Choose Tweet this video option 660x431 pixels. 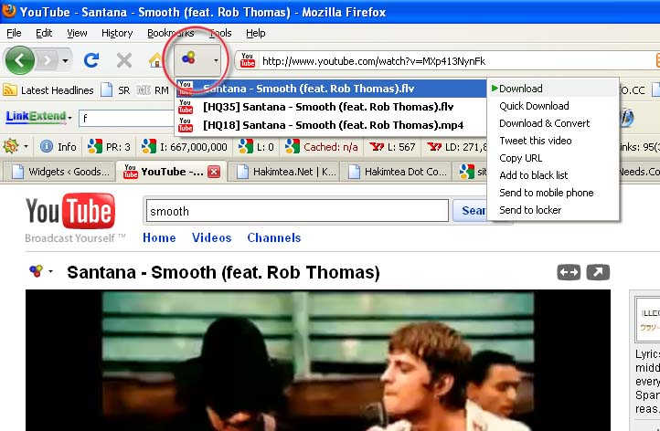553,141
